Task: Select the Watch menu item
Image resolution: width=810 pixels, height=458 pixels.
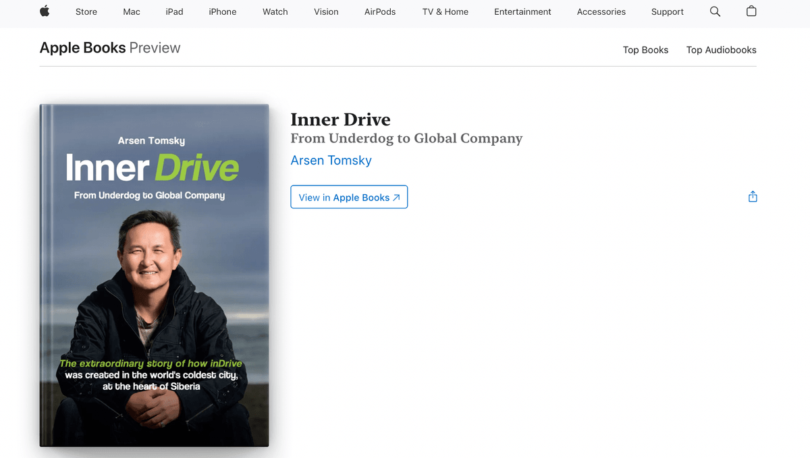Action: tap(275, 11)
